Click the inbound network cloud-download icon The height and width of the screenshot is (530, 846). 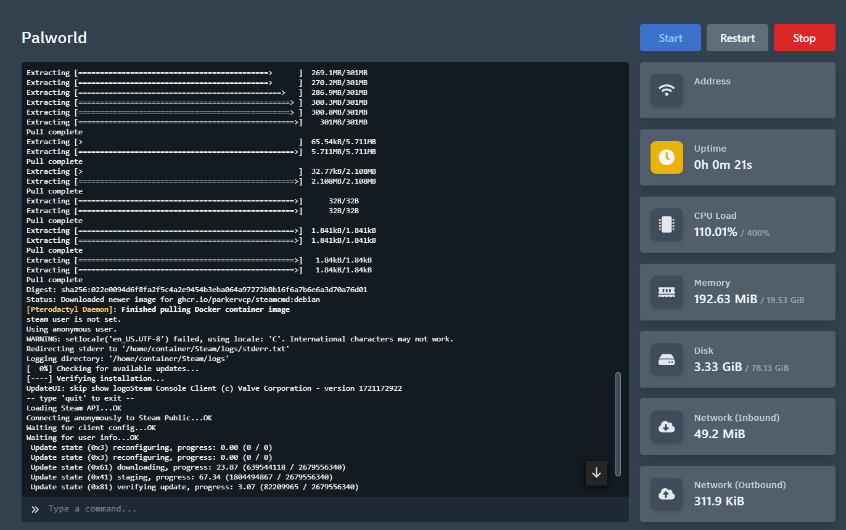(667, 426)
